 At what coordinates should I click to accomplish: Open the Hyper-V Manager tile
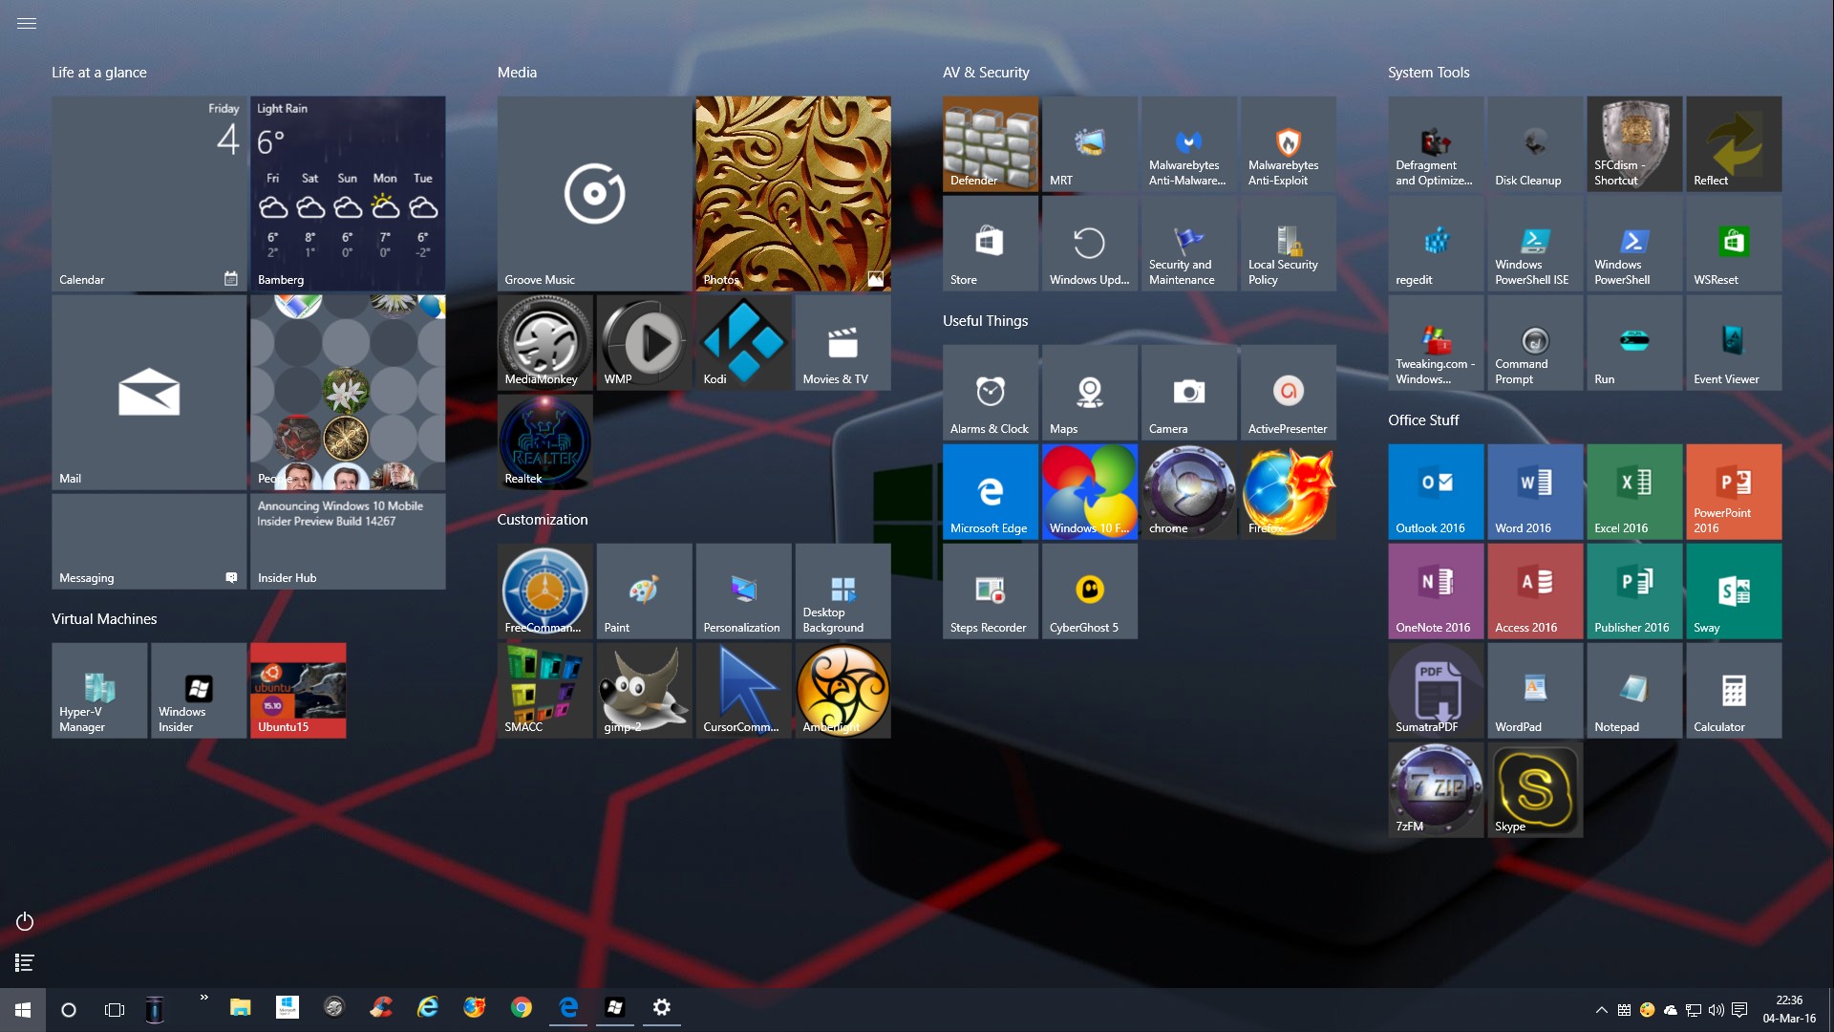click(99, 690)
